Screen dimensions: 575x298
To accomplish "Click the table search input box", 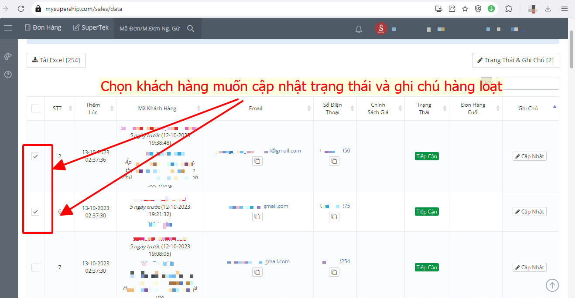I will pos(527,83).
